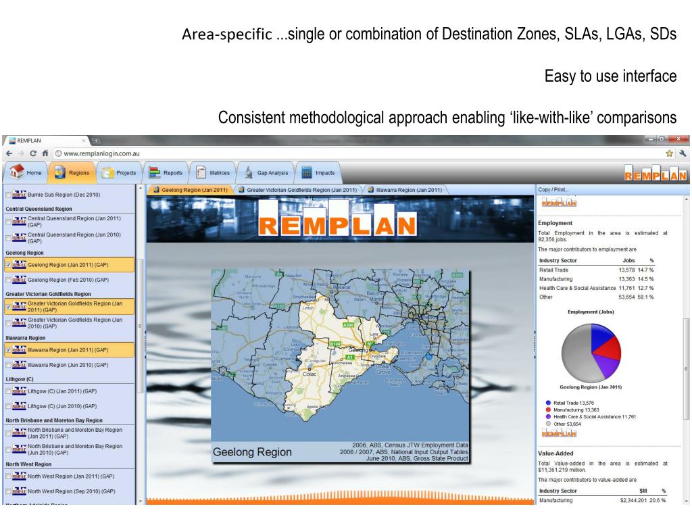692x519 pixels.
Task: Click the Value-Added section heading
Action: [555, 453]
